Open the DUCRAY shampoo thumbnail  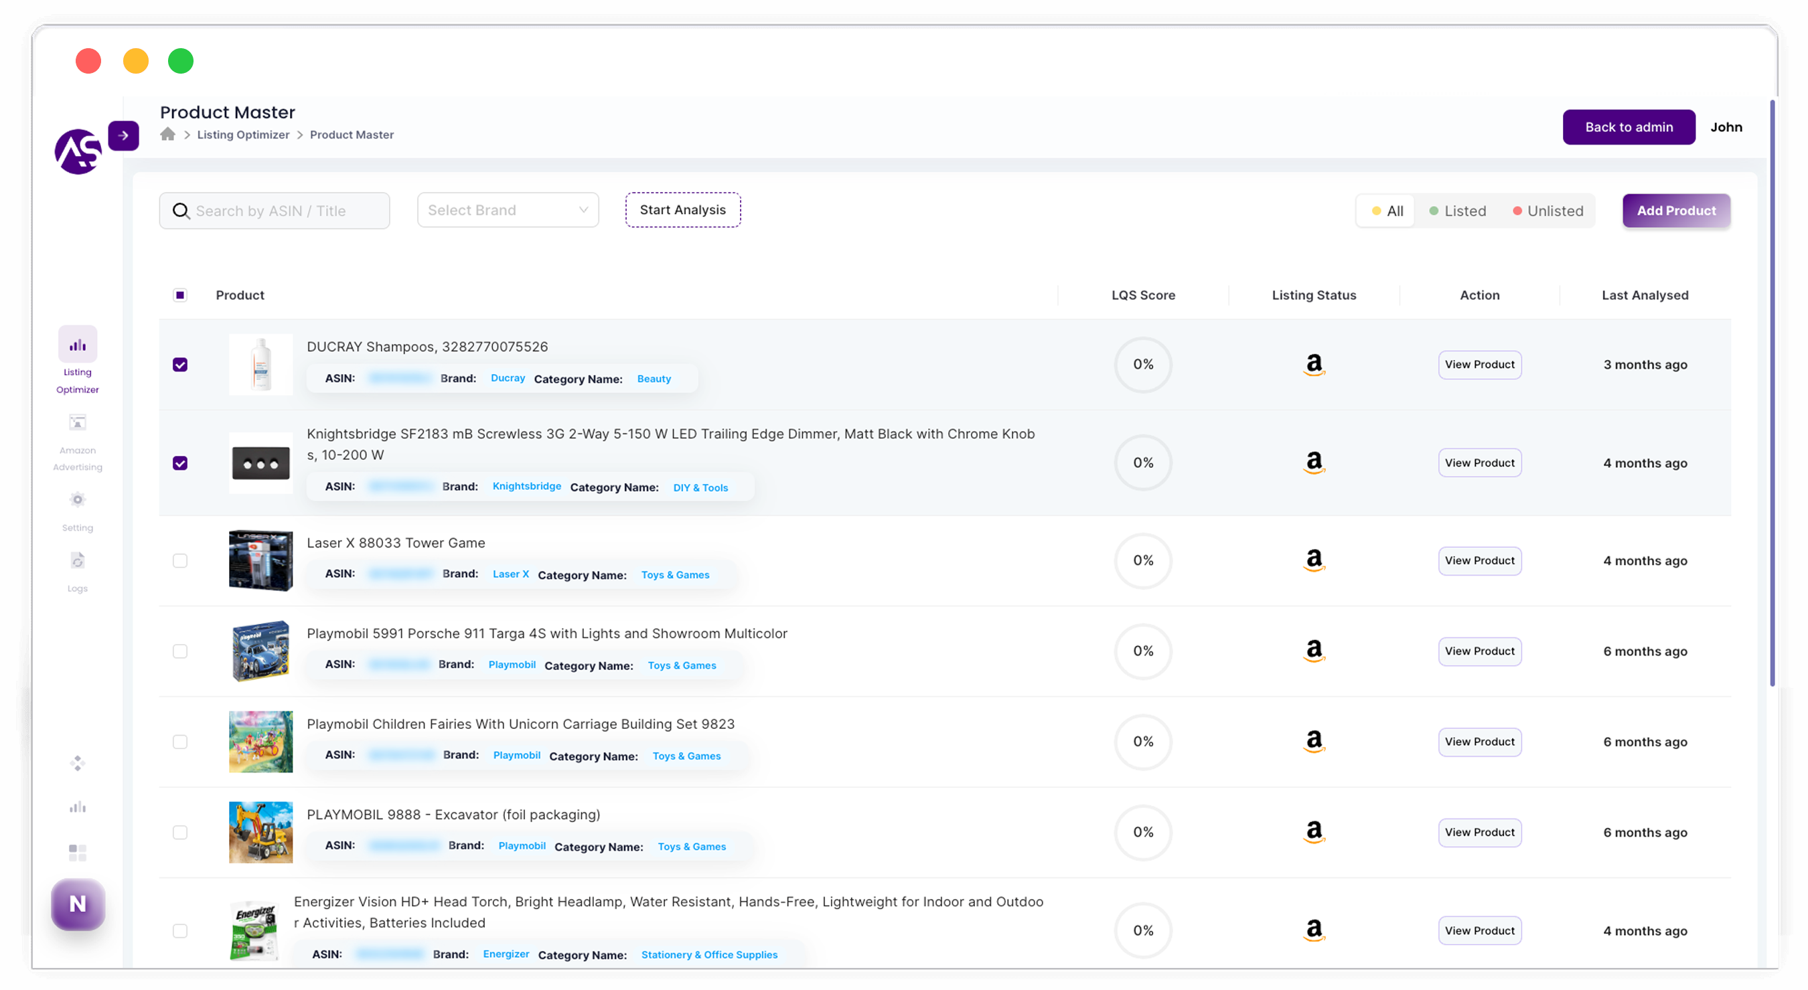pyautogui.click(x=260, y=365)
